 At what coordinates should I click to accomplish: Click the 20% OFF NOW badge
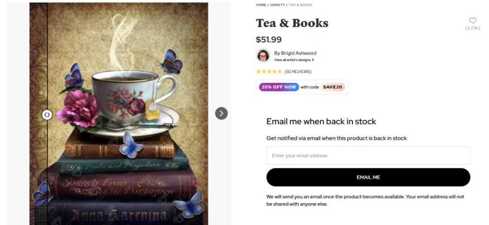coord(279,87)
